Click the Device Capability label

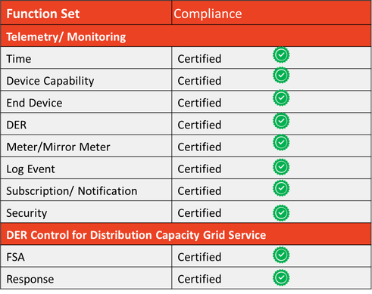coord(50,81)
